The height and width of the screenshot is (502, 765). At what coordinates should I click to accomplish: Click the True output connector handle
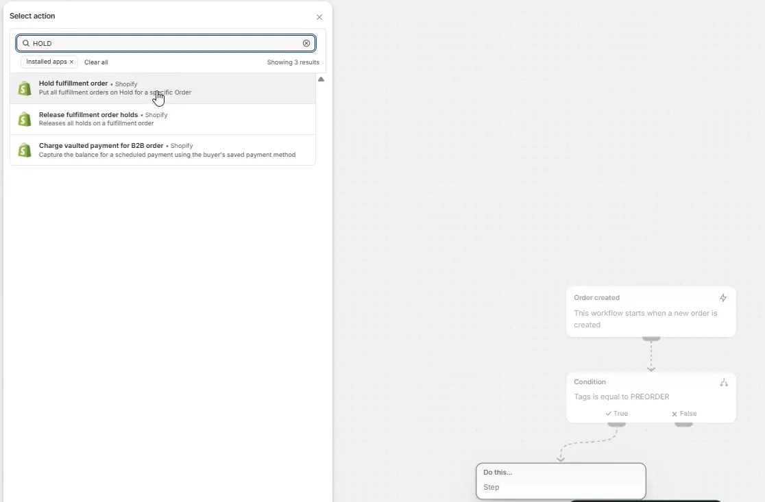coord(617,425)
